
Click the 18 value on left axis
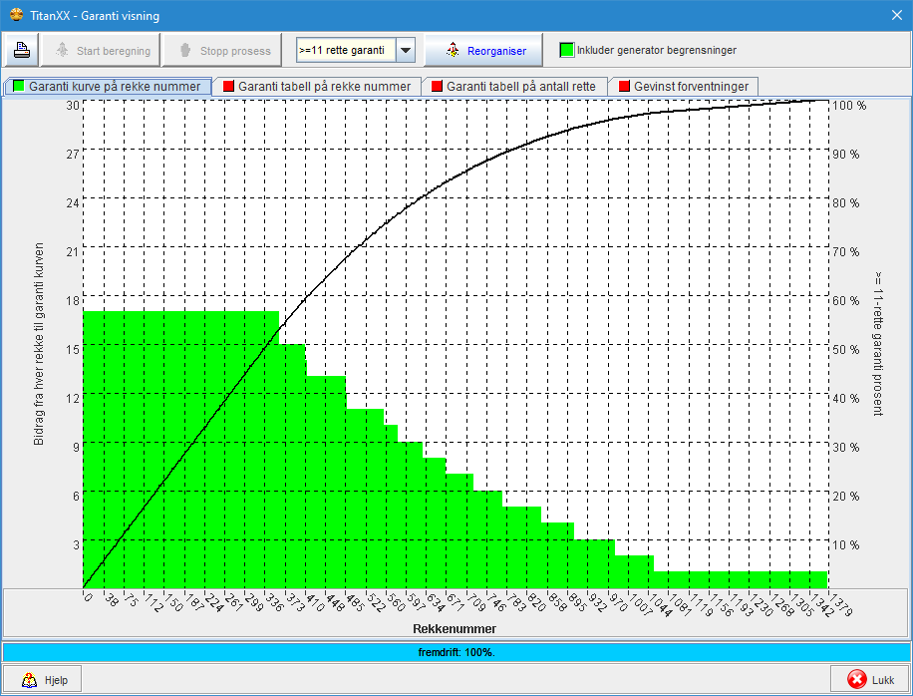coord(72,300)
